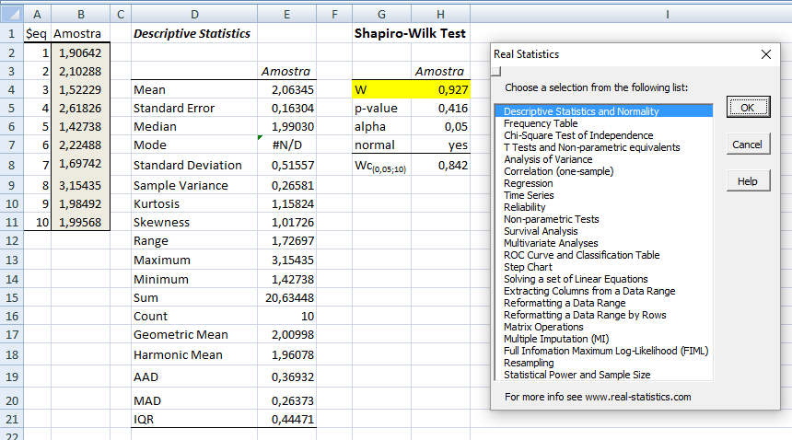Select Multivariate Analyses entry
Screen dimensions: 792x440
click(x=603, y=243)
